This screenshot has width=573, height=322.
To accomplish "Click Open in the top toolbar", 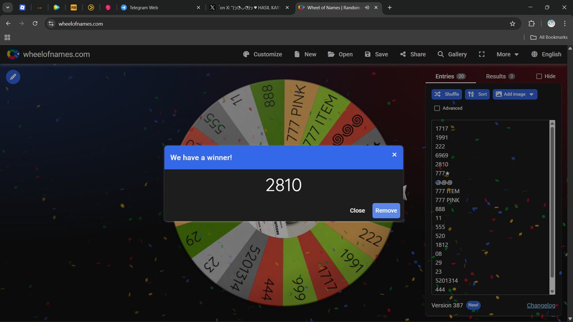I will (340, 54).
